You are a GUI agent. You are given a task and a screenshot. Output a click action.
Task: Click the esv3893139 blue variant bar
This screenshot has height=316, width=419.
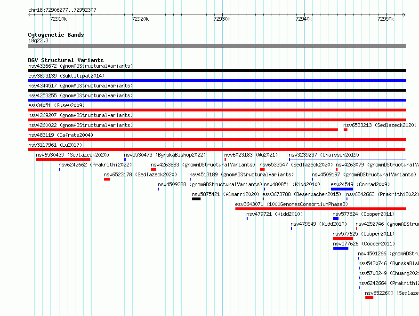pos(217,80)
